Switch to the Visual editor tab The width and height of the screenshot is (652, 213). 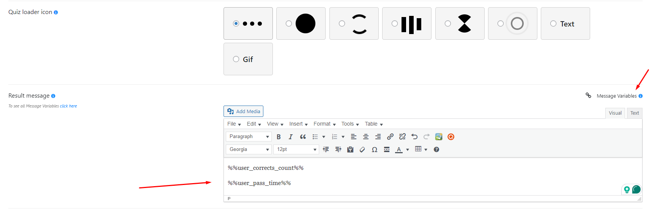[615, 113]
